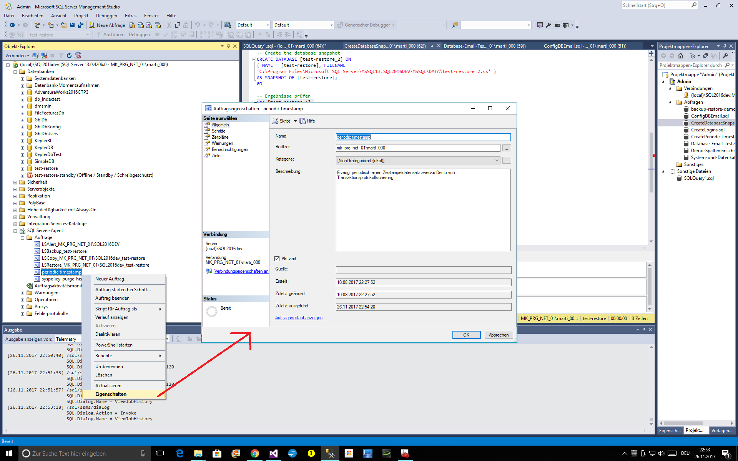Click browse button next to Kategorie dropdown

507,161
